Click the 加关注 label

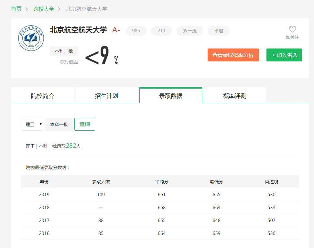coord(292,38)
